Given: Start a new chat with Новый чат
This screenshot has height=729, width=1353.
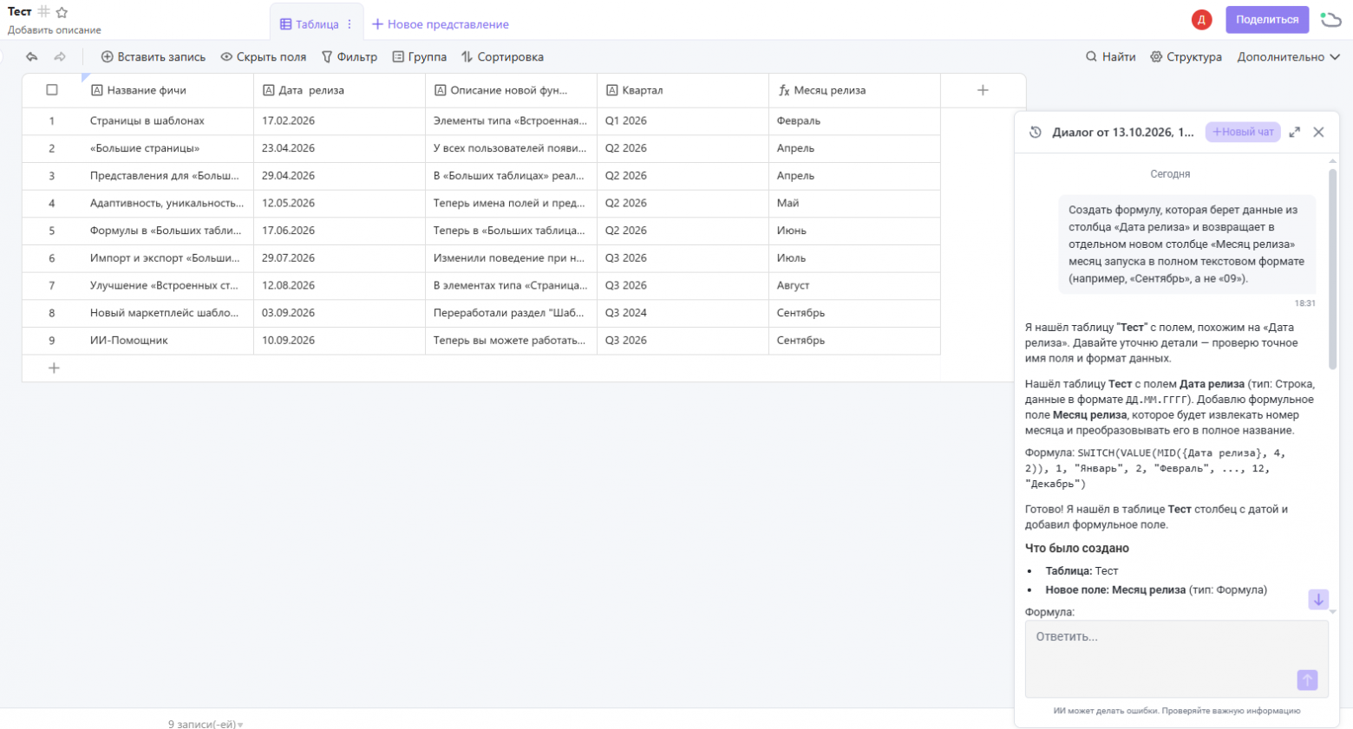Looking at the screenshot, I should [1243, 132].
